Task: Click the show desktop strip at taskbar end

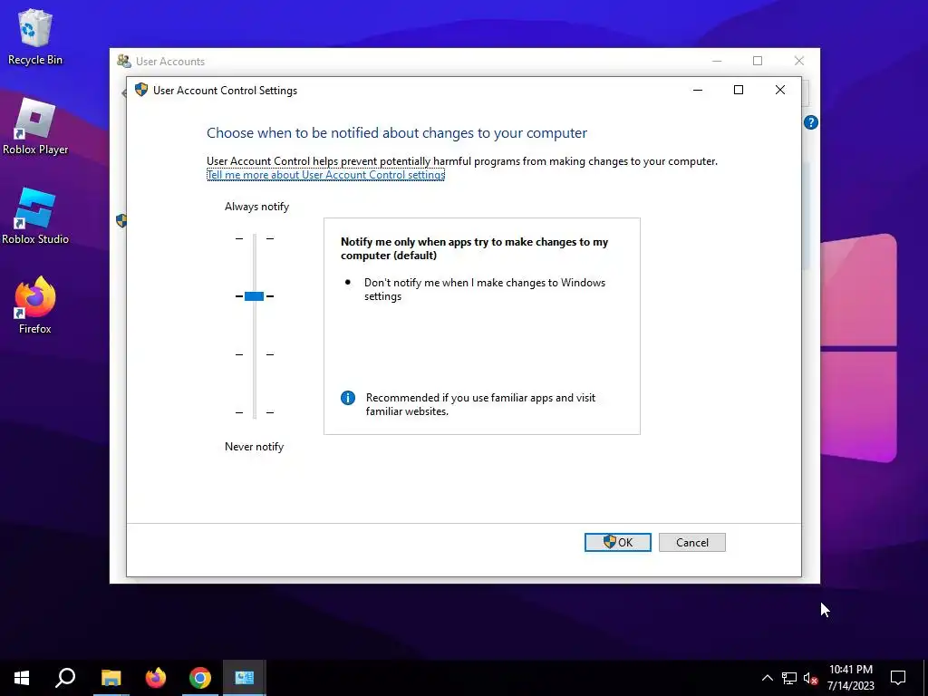Action: pyautogui.click(x=925, y=678)
